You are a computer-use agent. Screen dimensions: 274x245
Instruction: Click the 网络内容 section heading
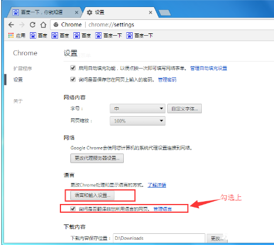pyautogui.click(x=75, y=97)
